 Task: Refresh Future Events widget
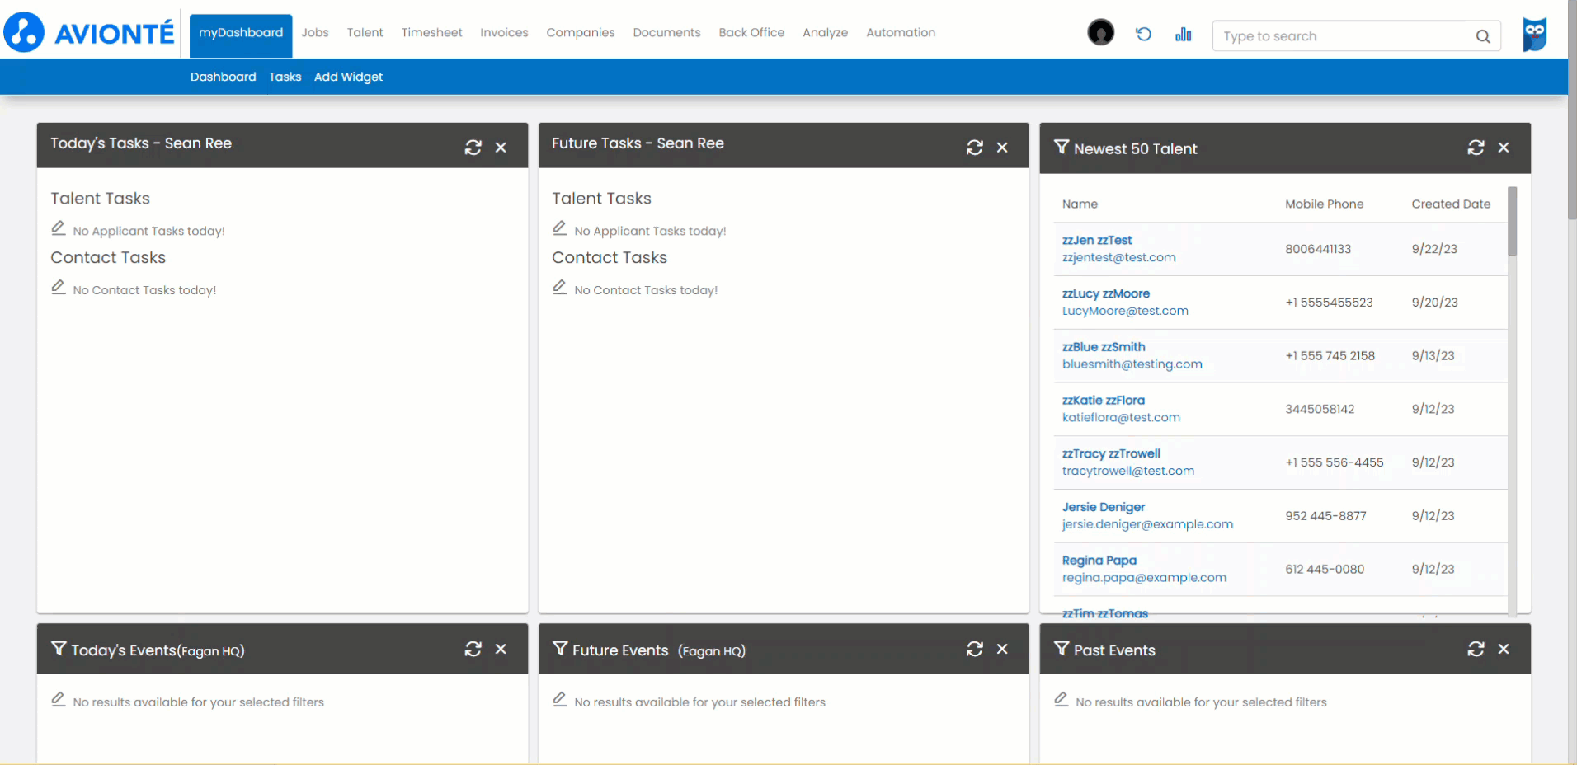(974, 650)
